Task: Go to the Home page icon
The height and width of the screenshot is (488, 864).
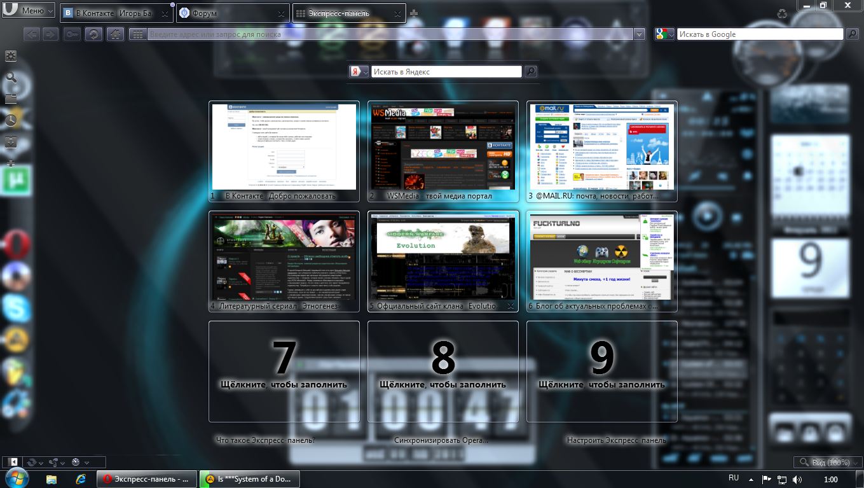Action: tap(115, 34)
